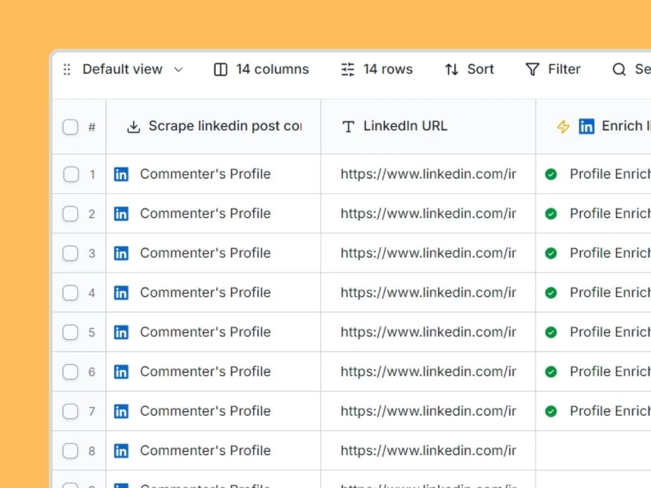
Task: Select the checkbox for row 1
Action: (70, 174)
